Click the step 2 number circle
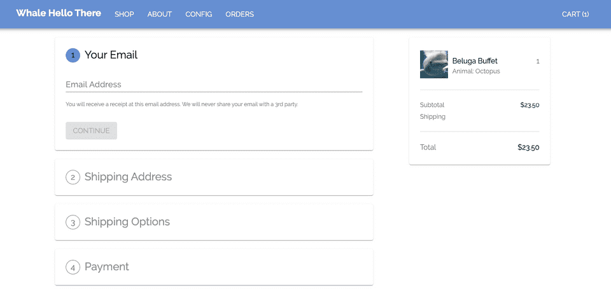Screen dimensions: 611x300 [x=73, y=177]
